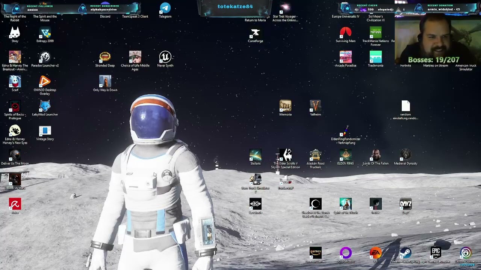Click The Night of the Rabbit label
Screen dimensions: 481x270
point(15,18)
